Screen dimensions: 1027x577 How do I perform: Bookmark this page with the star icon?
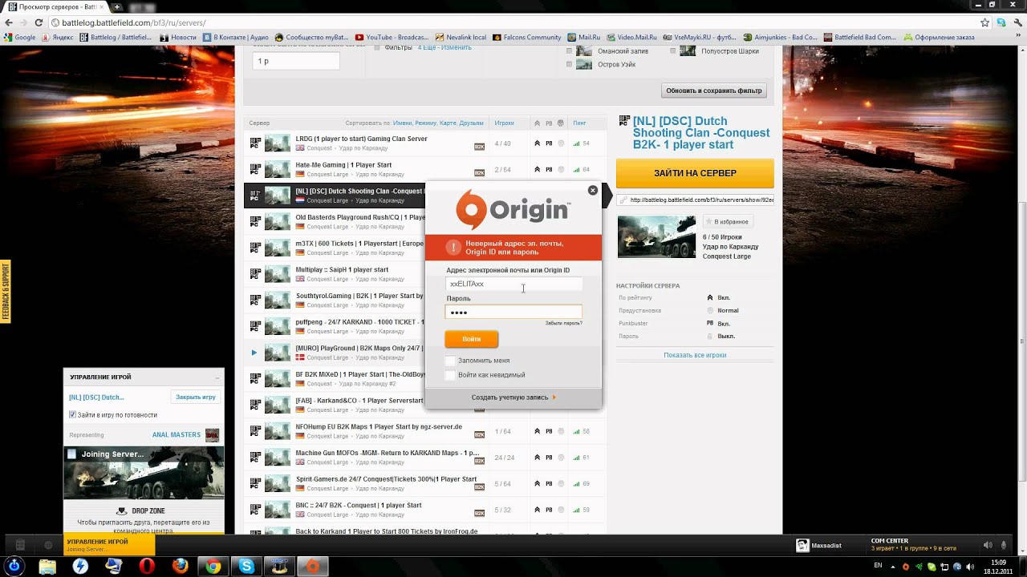coord(985,22)
